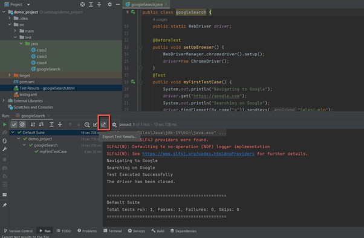
Task: Sort tests alphabetically
Action: [33, 125]
